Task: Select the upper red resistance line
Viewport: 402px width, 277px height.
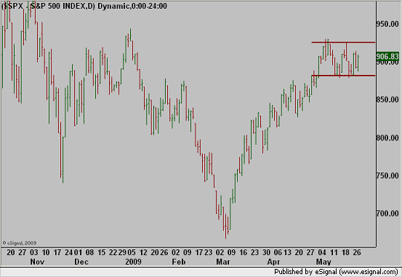Action: tap(343, 42)
